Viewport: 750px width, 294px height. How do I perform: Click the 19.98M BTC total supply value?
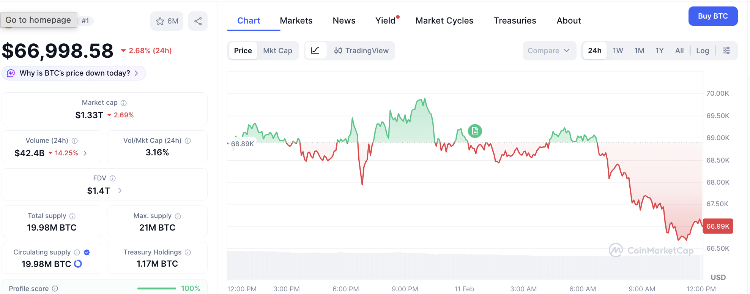click(52, 228)
